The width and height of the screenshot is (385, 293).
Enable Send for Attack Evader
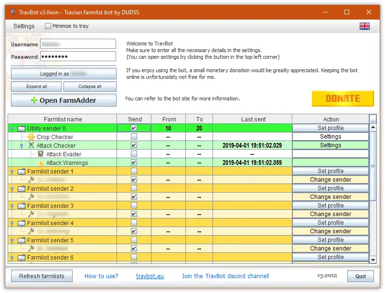tap(134, 154)
